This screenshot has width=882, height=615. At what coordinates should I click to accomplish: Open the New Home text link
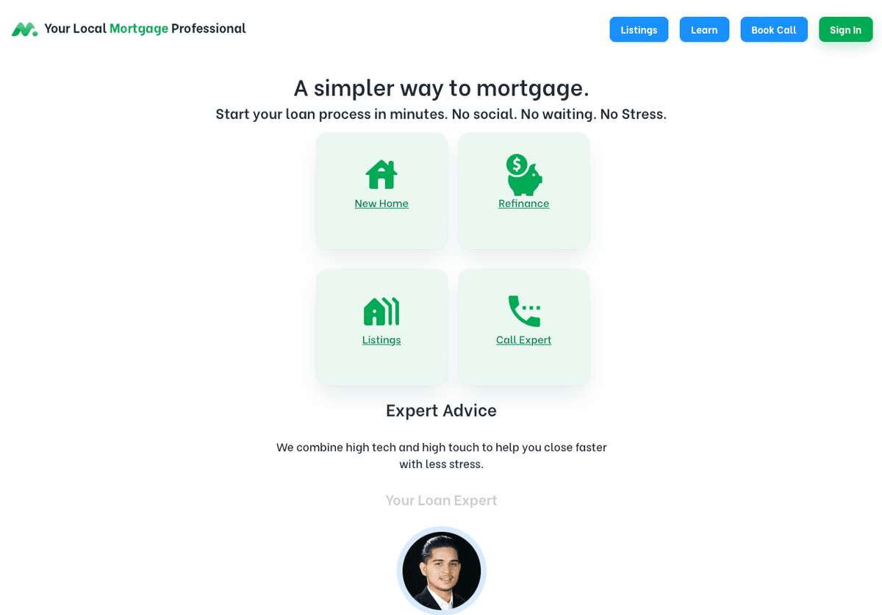pyautogui.click(x=381, y=203)
